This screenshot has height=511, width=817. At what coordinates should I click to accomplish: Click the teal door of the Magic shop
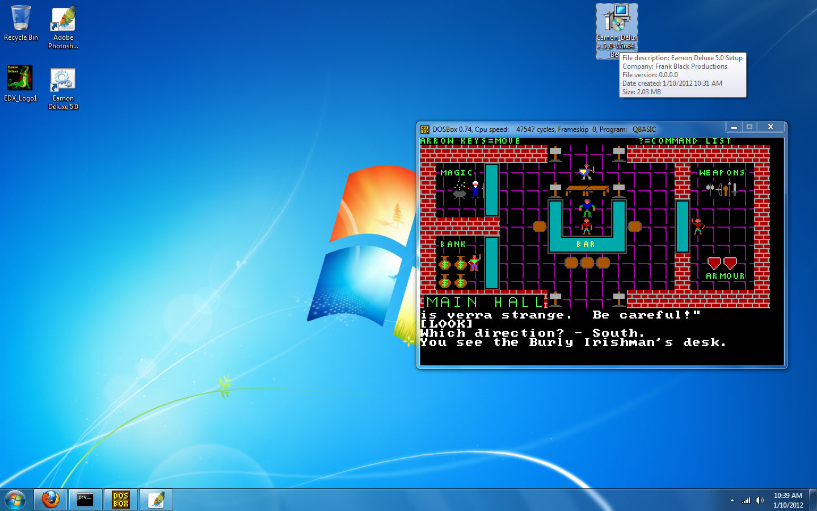pyautogui.click(x=492, y=190)
